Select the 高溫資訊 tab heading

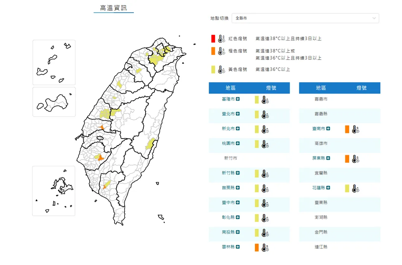[x=114, y=8]
